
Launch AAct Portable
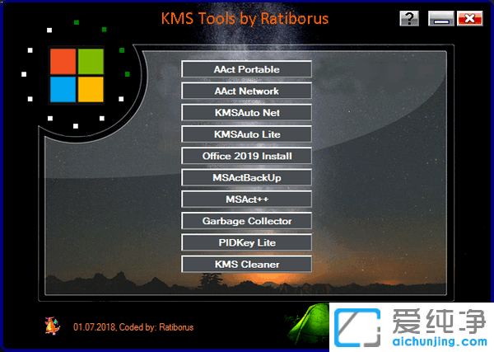[246, 69]
